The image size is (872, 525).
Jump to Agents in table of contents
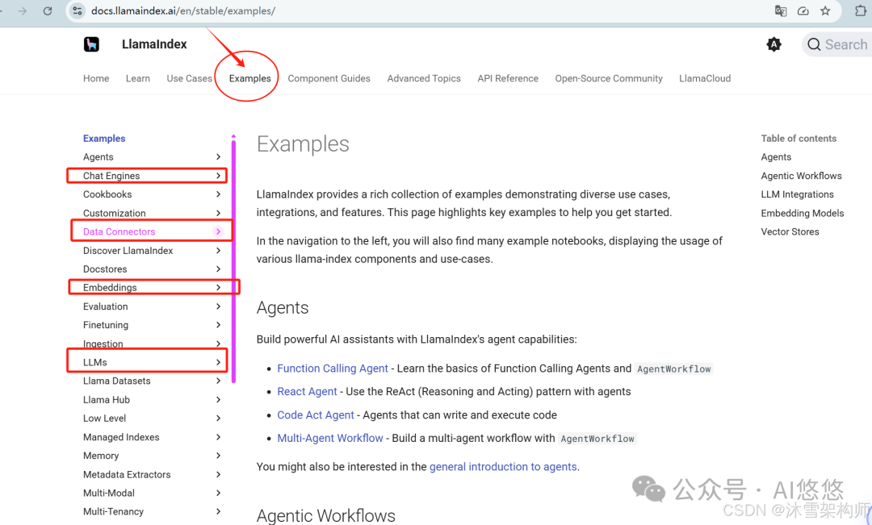point(776,157)
